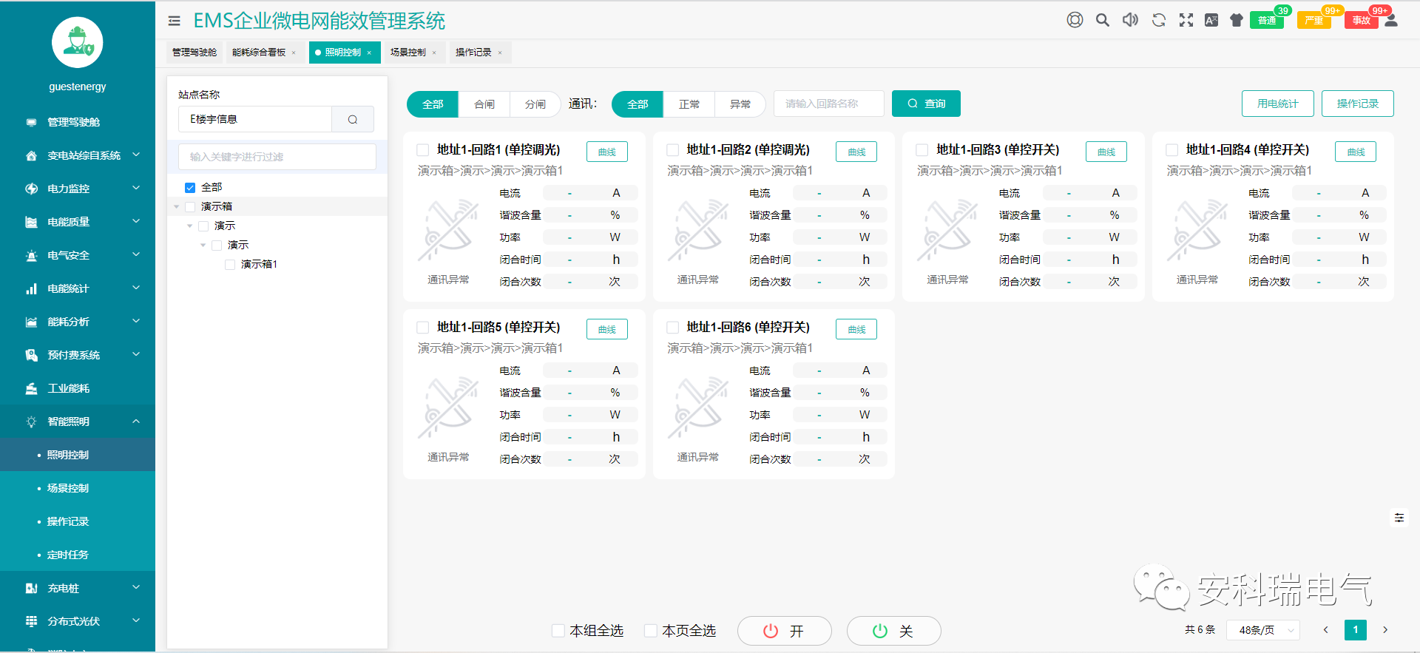Select the 地址1-回路3 card checkbox

[922, 150]
